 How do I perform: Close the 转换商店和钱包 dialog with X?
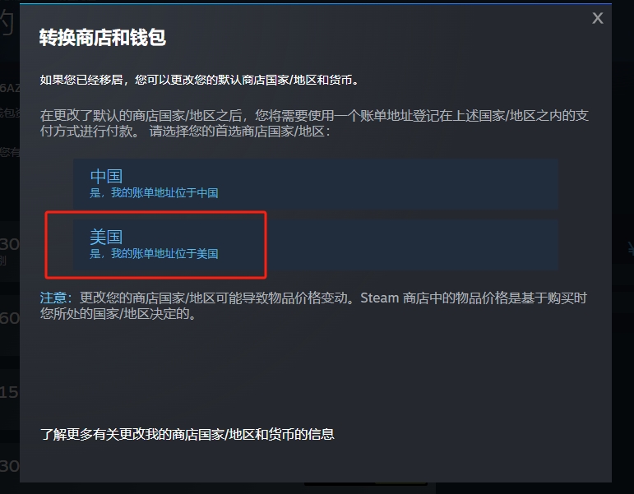[x=598, y=18]
